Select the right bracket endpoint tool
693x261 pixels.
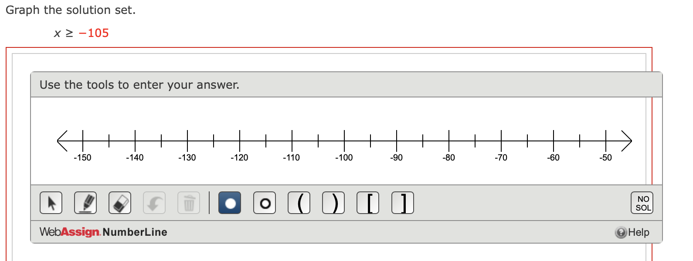402,202
